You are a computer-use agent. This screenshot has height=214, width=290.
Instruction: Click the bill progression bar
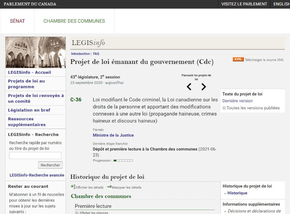point(123,161)
